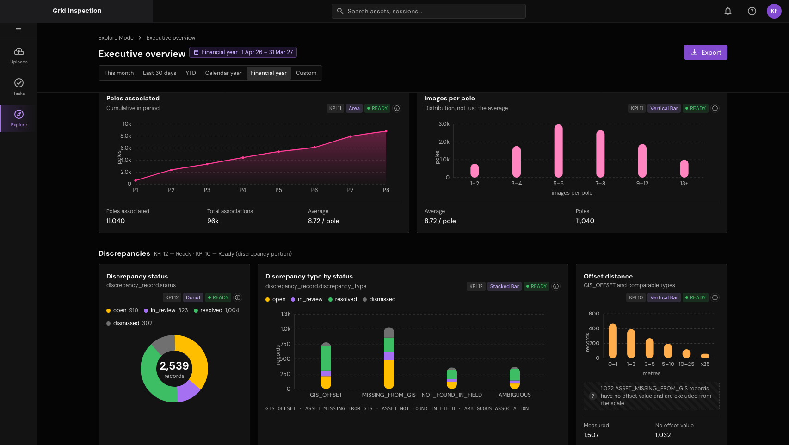The height and width of the screenshot is (445, 789).
Task: Show info for Discrepancy type by status
Action: click(556, 286)
